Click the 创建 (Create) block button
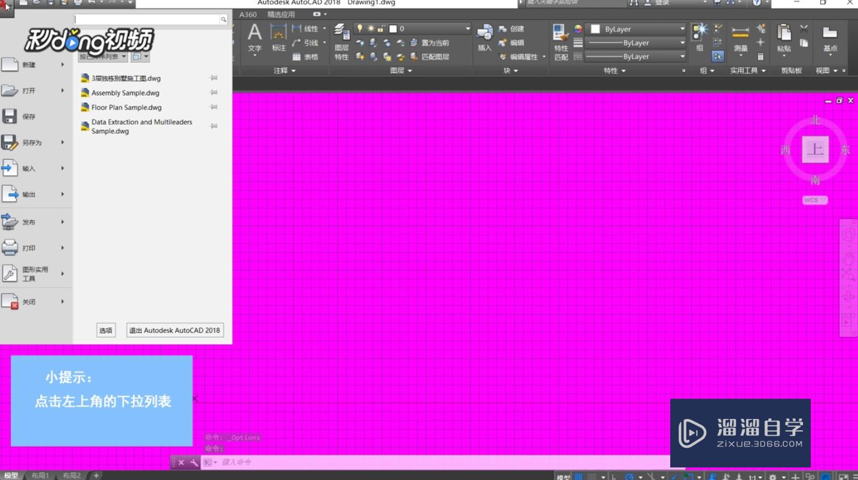858x480 pixels. pyautogui.click(x=511, y=29)
